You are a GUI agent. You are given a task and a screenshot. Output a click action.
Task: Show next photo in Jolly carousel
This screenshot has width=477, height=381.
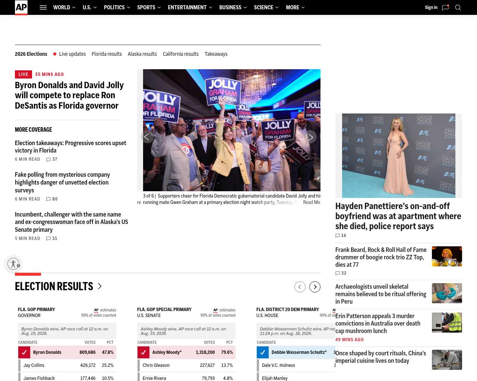coord(311,137)
